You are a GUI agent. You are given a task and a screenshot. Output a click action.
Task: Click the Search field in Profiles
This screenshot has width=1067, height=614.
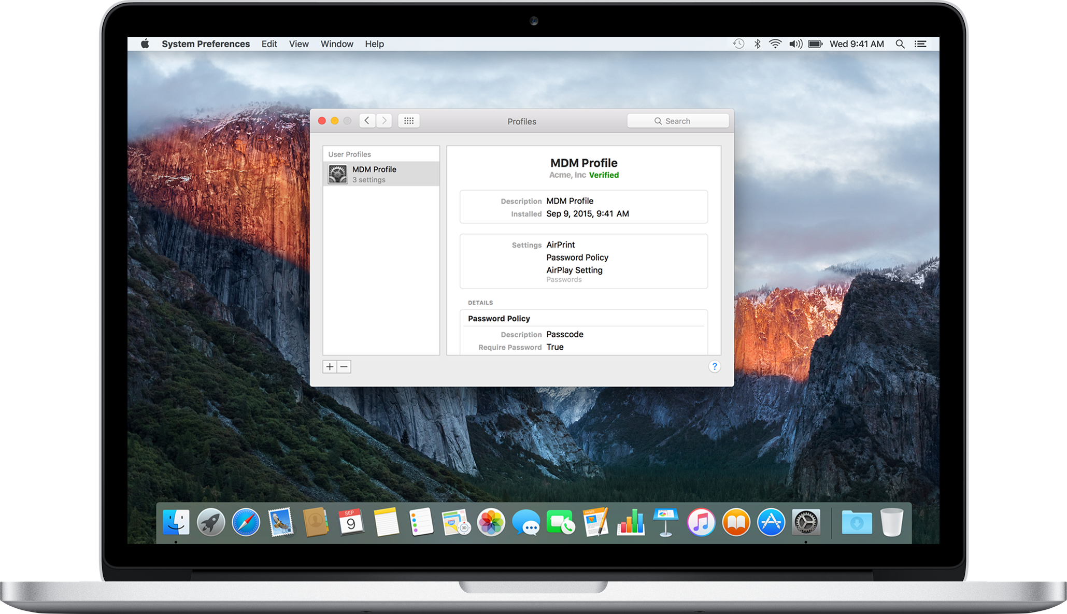click(678, 121)
